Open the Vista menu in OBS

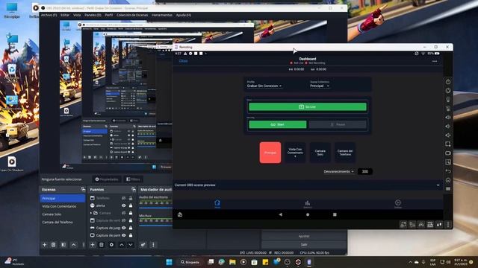[x=77, y=15]
